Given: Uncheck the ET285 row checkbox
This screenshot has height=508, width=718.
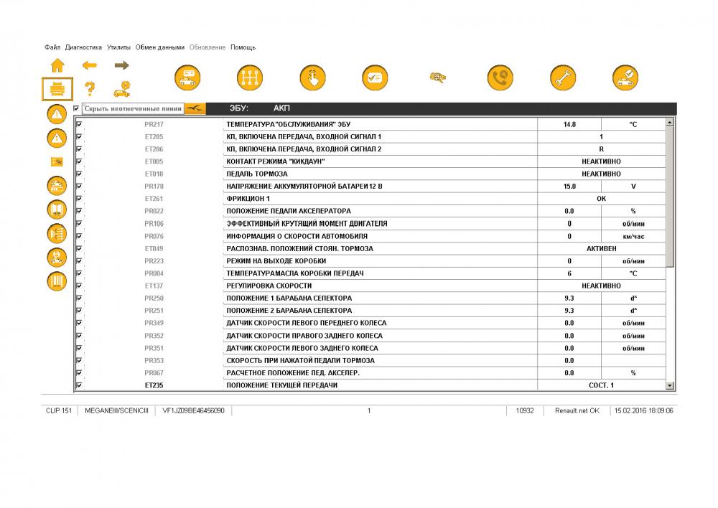Looking at the screenshot, I should 79,136.
